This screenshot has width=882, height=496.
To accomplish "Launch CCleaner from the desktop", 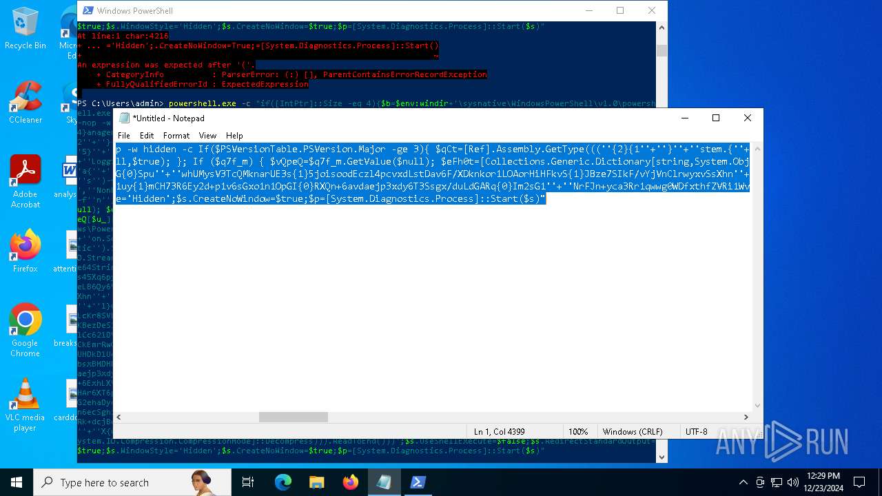I will click(x=25, y=103).
